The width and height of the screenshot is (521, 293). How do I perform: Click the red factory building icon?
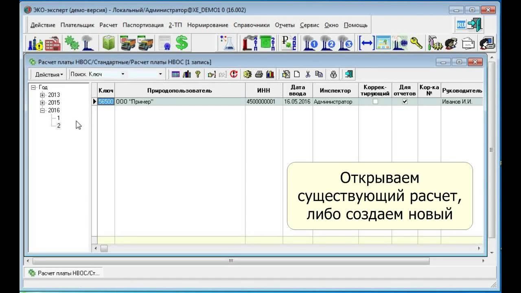[x=53, y=43]
